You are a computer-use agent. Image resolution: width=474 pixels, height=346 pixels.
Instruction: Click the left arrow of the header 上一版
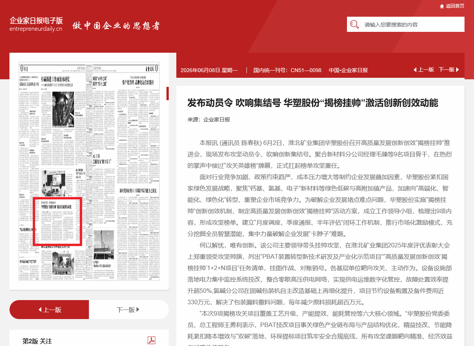[415, 70]
